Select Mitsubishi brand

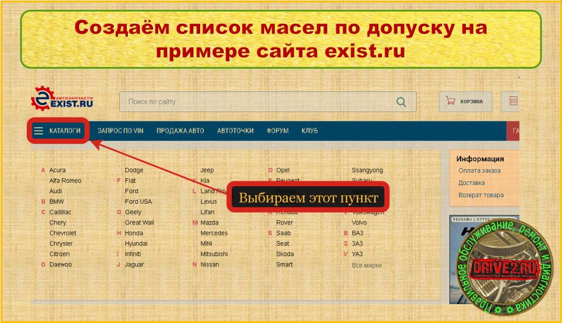point(214,254)
